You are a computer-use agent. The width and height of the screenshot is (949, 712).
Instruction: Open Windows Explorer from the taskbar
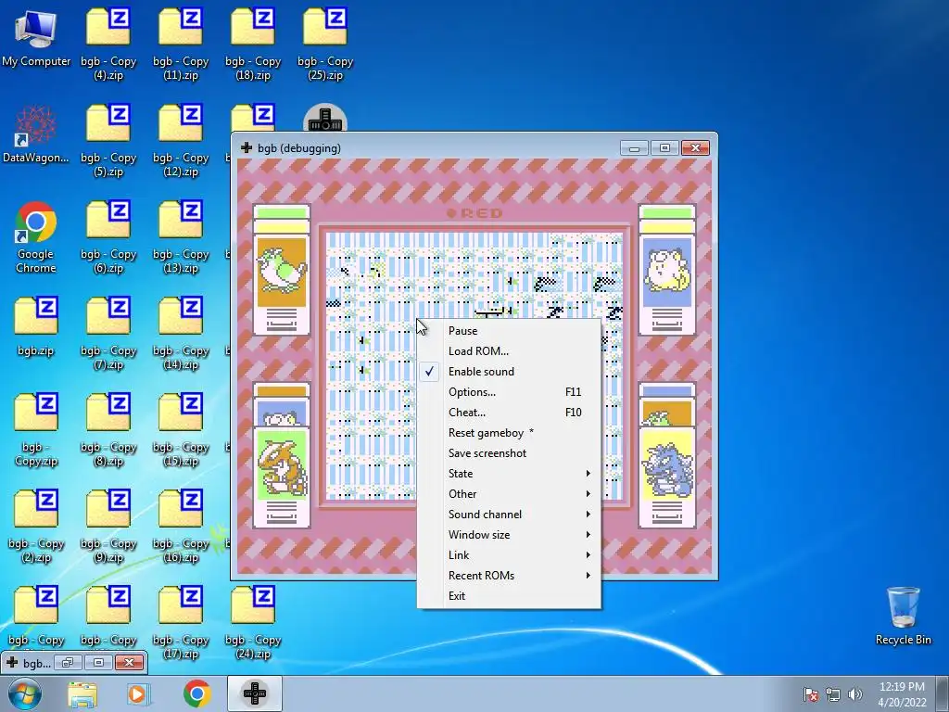coord(82,693)
